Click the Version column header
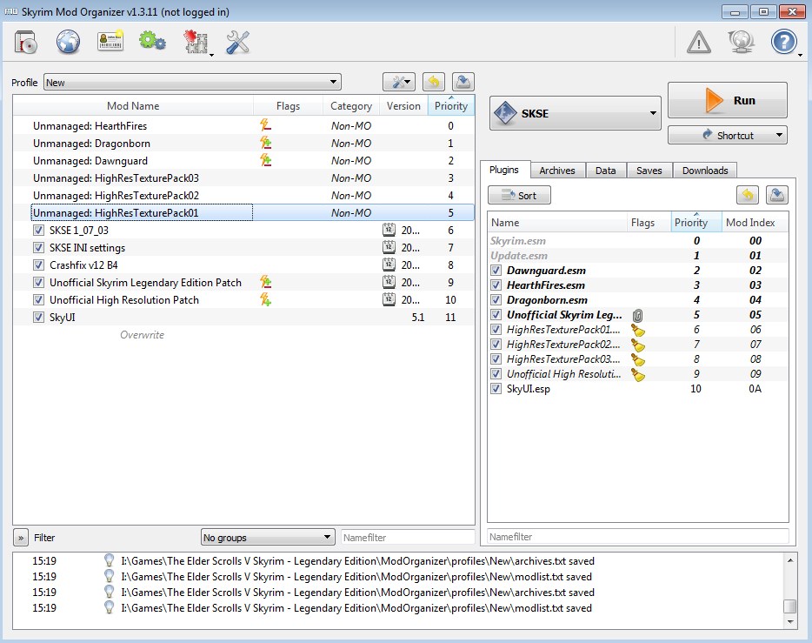 (x=403, y=105)
